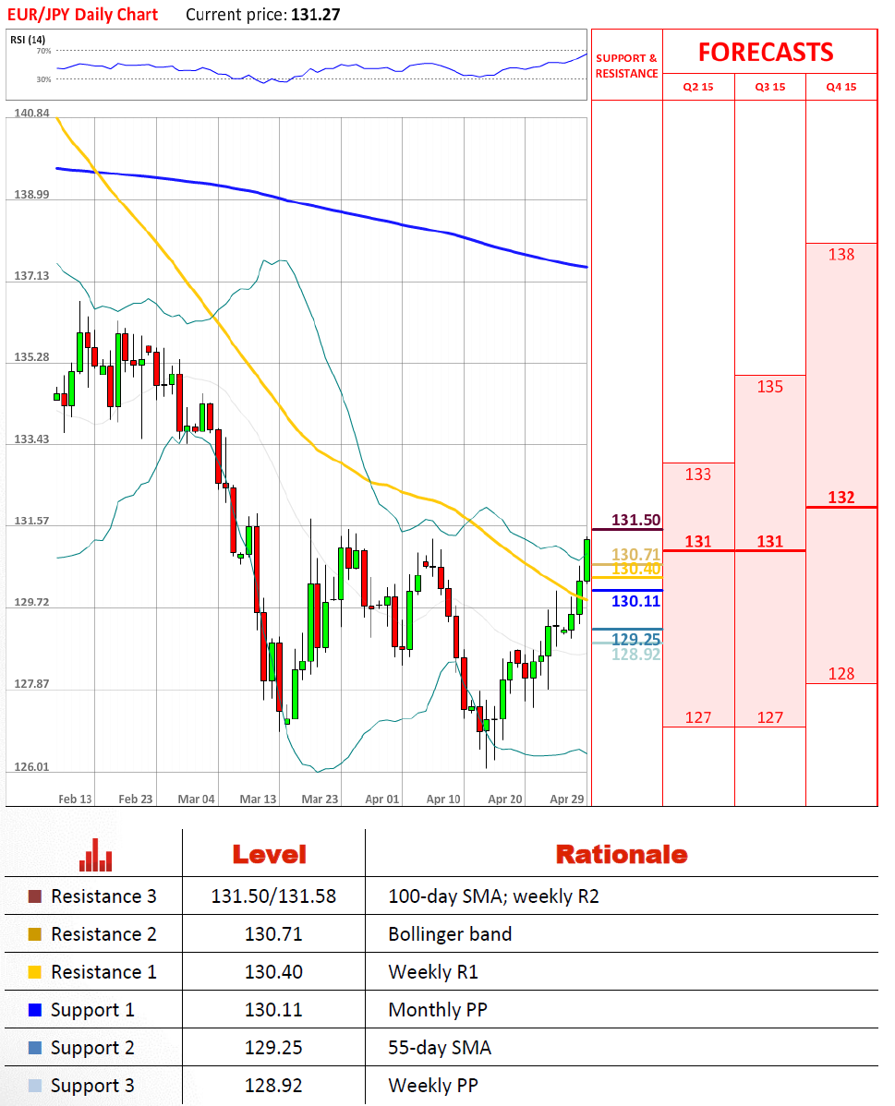The image size is (895, 1106).
Task: Click the latest green candlestick on chart
Action: click(x=587, y=560)
